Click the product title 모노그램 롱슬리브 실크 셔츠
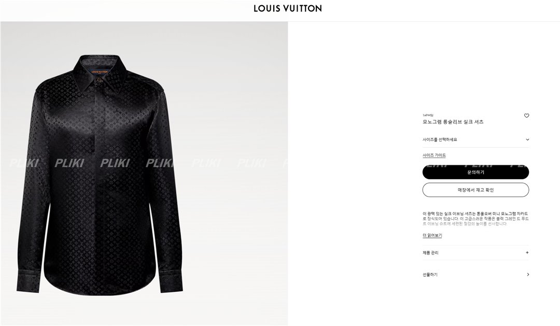 coord(453,122)
